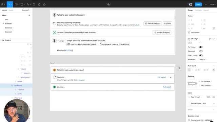
Task: Click the green success icon beside License...
Action: pos(54,87)
